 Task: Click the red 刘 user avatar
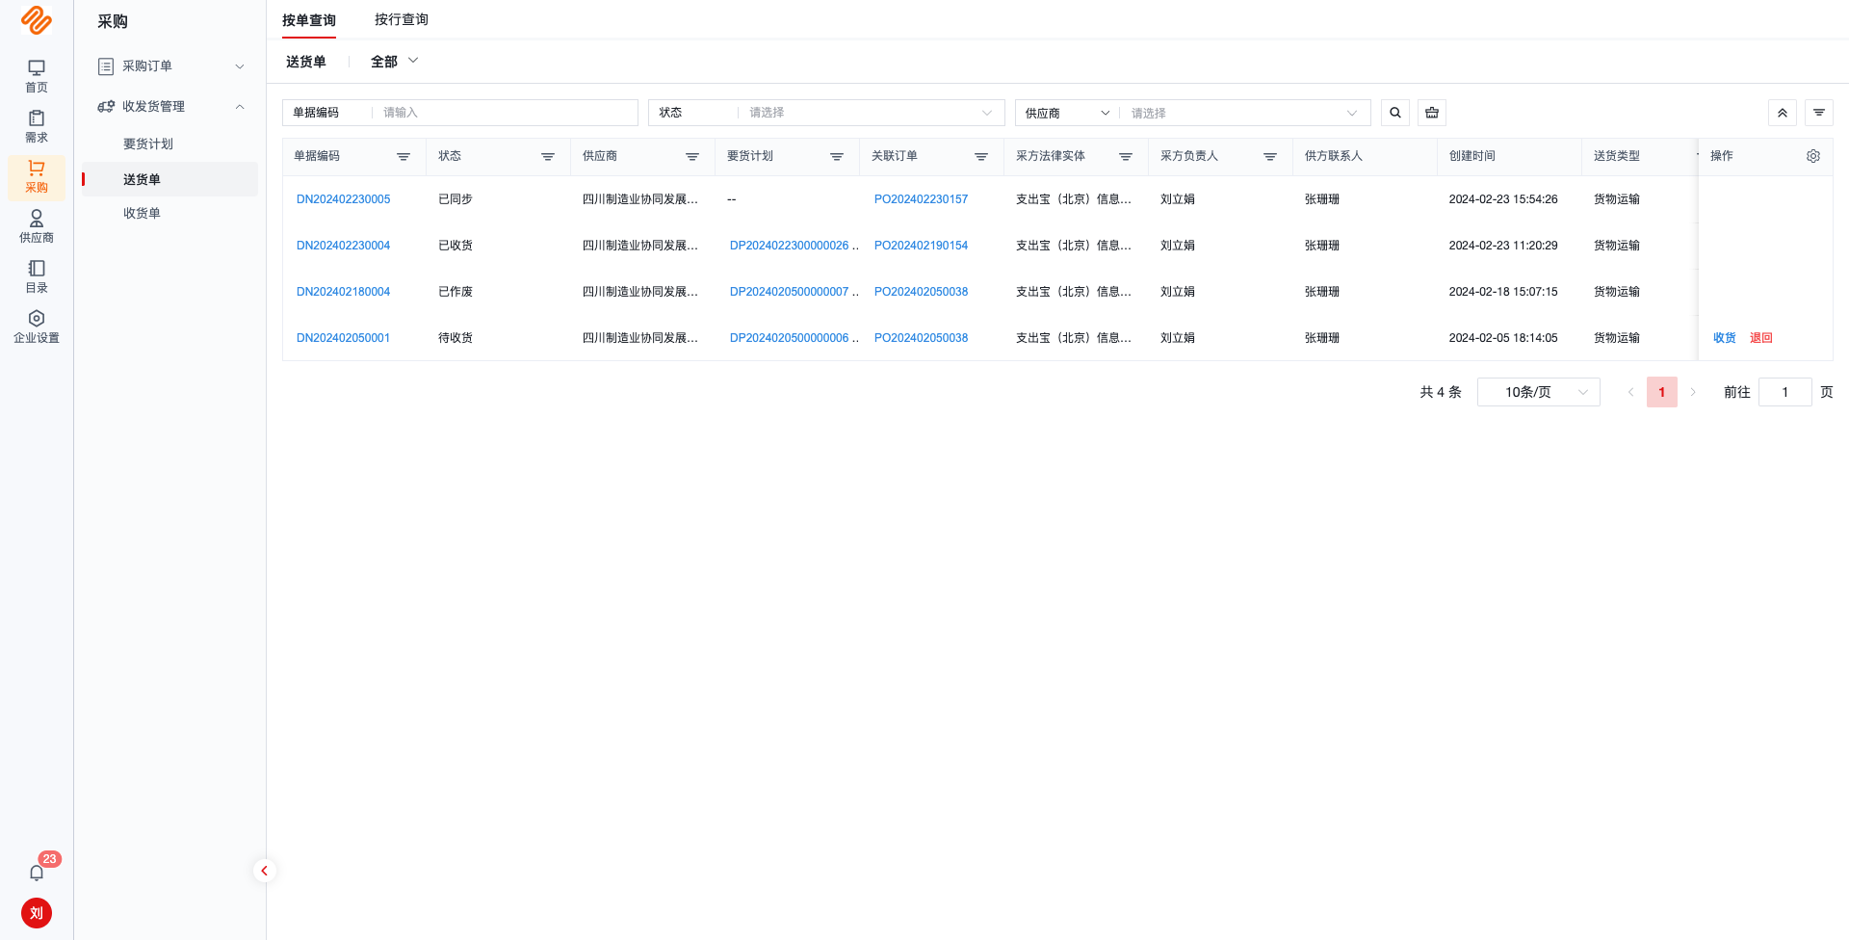point(37,913)
